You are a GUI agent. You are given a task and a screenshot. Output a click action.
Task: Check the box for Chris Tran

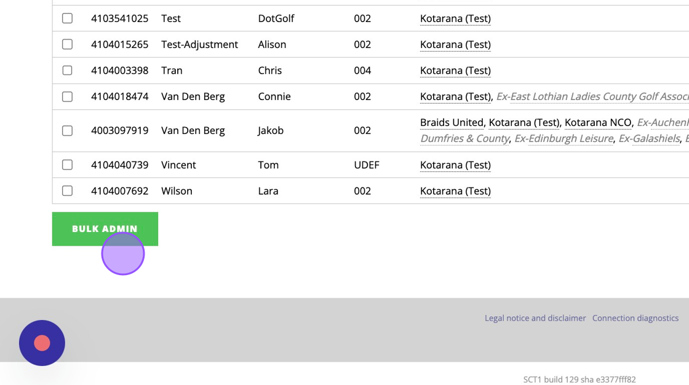tap(67, 70)
